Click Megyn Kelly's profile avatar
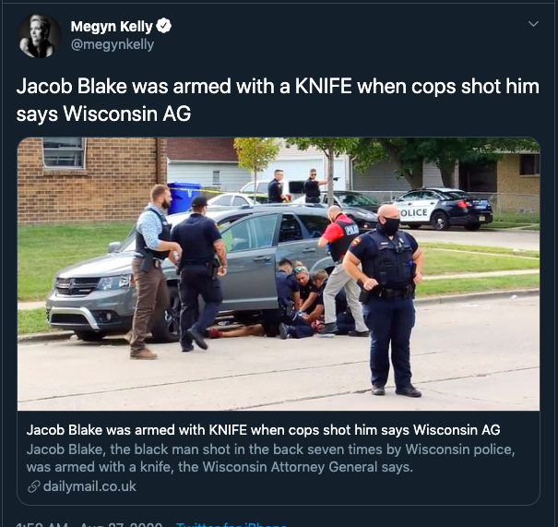The width and height of the screenshot is (558, 527). pos(39,36)
